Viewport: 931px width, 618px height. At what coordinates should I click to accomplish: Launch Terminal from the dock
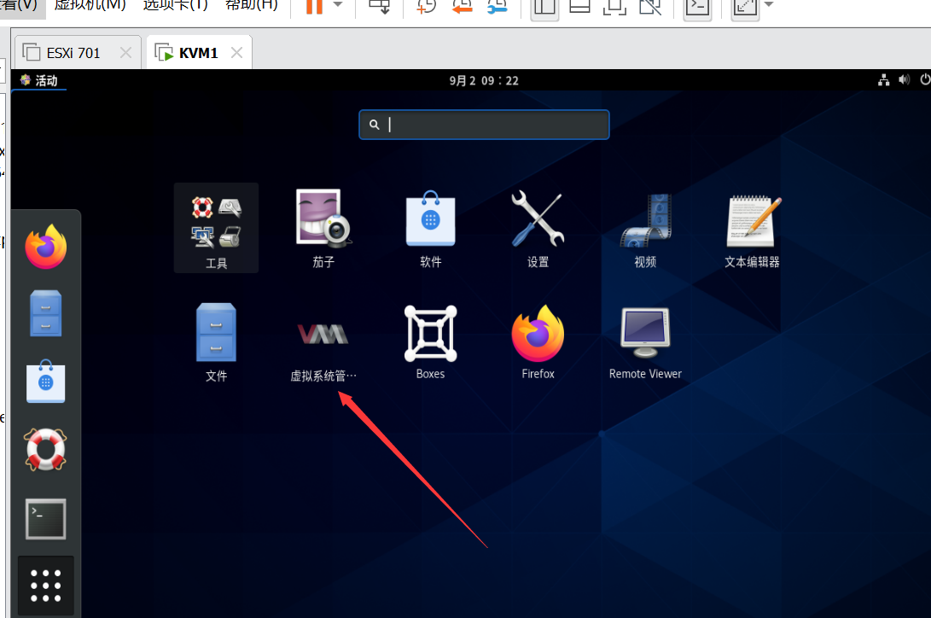click(46, 519)
